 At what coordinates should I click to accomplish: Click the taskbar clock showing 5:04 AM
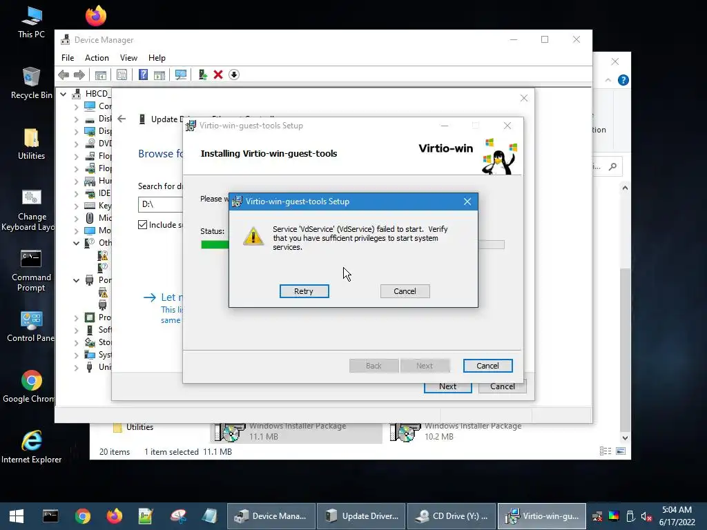(x=677, y=516)
